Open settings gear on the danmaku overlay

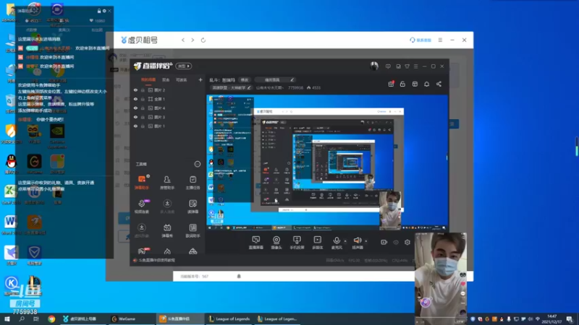(104, 11)
